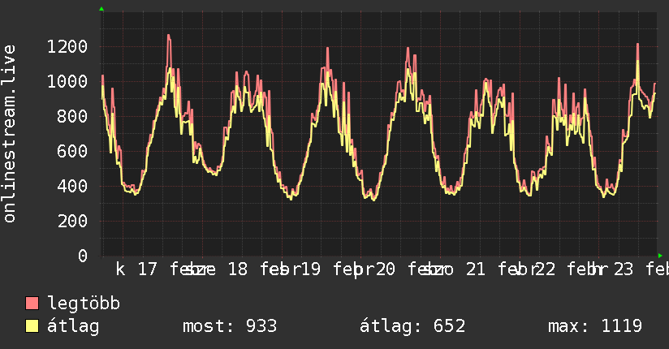This screenshot has width=669, height=349.
Task: Click the green arrow atop the y-axis
Action: pos(101,9)
